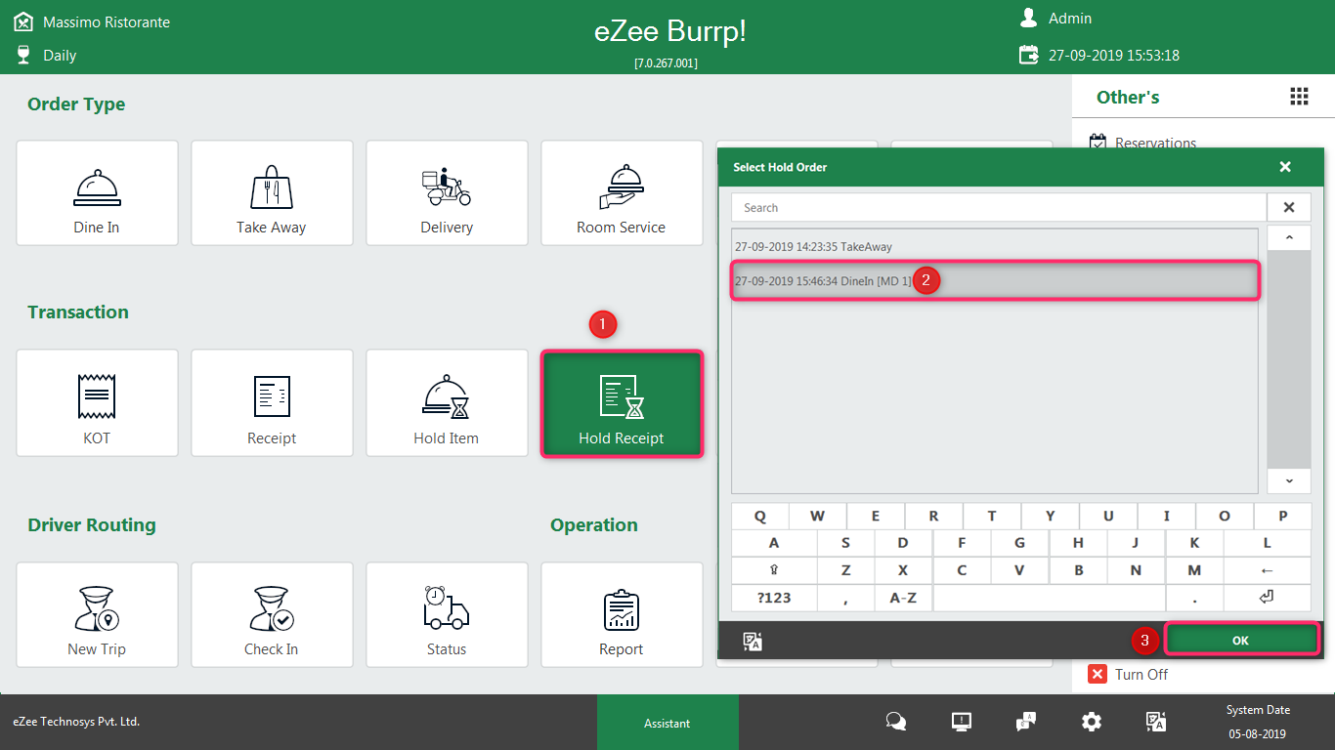Viewport: 1335px width, 750px height.
Task: Toggle the shift key on the keyboard
Action: click(774, 570)
